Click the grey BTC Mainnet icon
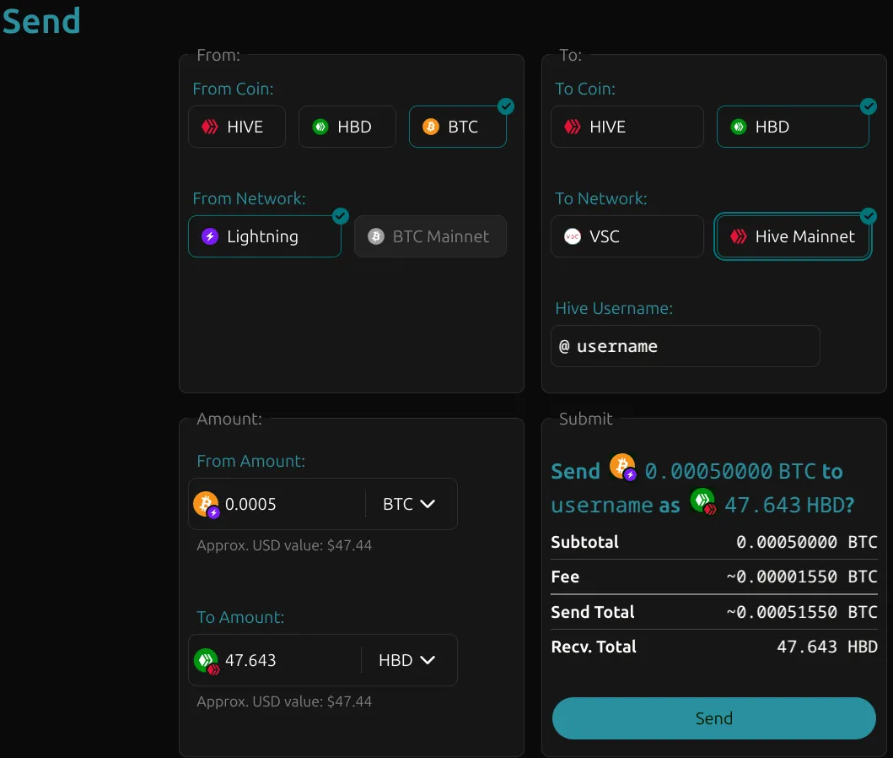 (x=376, y=236)
